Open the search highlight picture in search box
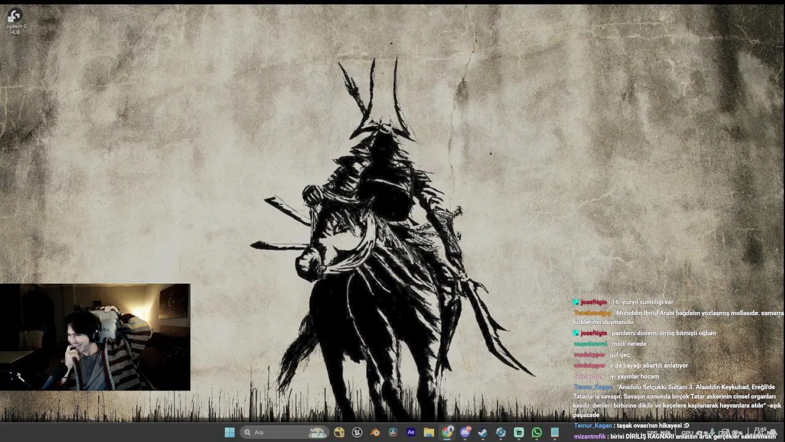Image resolution: width=785 pixels, height=442 pixels. (317, 432)
